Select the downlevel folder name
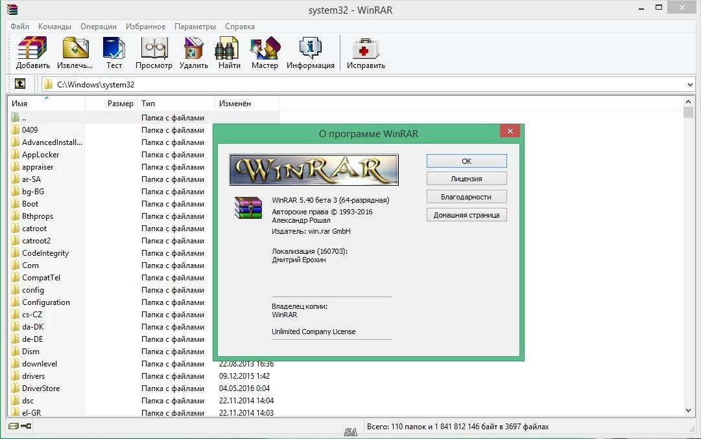 tap(40, 363)
